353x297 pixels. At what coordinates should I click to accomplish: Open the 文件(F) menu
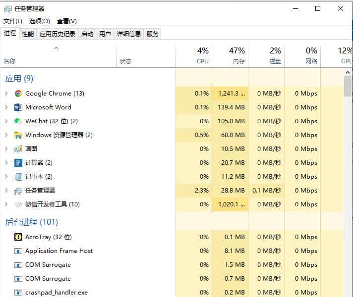click(12, 21)
